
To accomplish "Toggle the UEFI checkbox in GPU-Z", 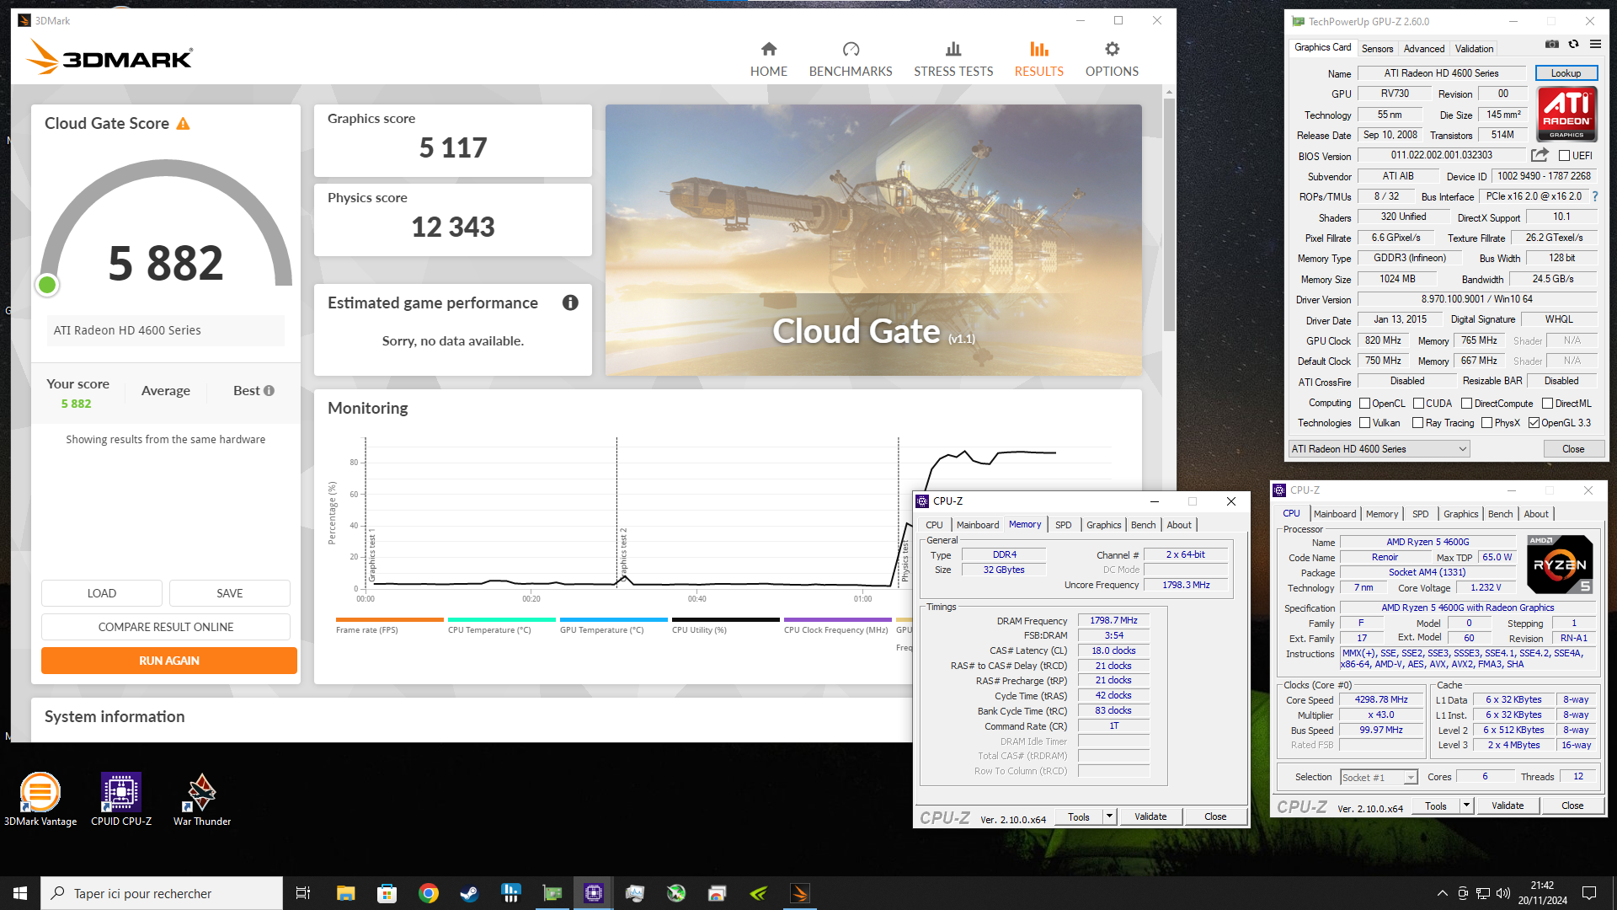I will 1564,156.
